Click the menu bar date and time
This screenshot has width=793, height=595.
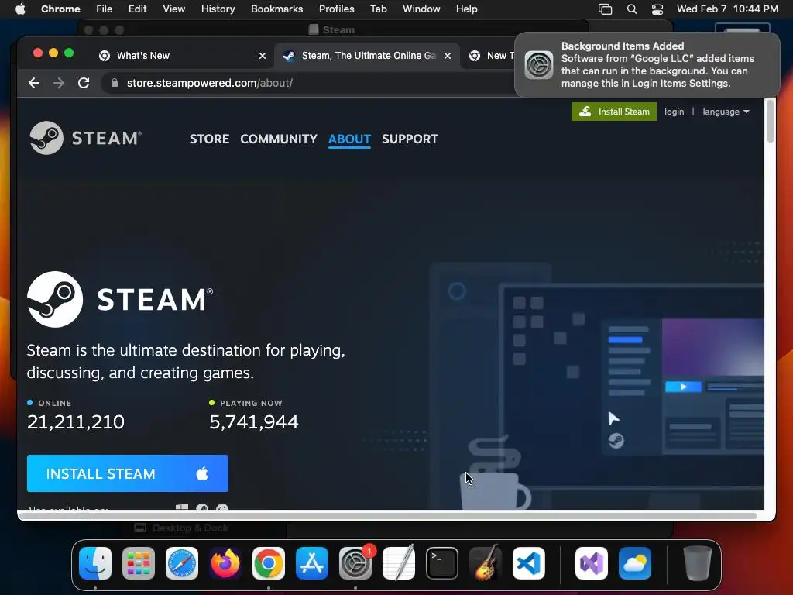click(727, 9)
